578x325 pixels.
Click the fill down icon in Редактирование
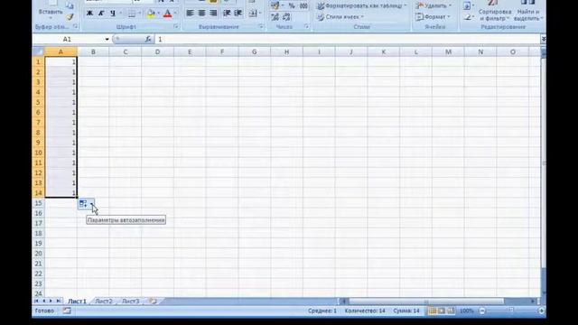coord(467,6)
